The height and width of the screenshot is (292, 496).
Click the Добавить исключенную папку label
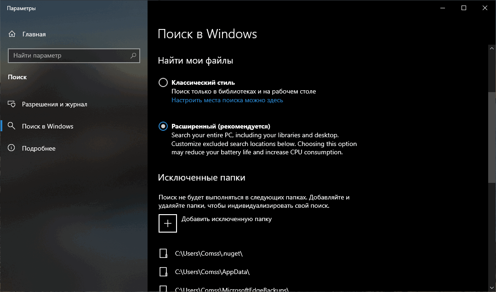(227, 219)
